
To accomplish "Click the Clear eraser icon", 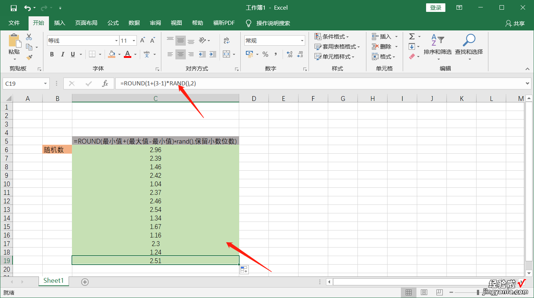I will pos(412,56).
